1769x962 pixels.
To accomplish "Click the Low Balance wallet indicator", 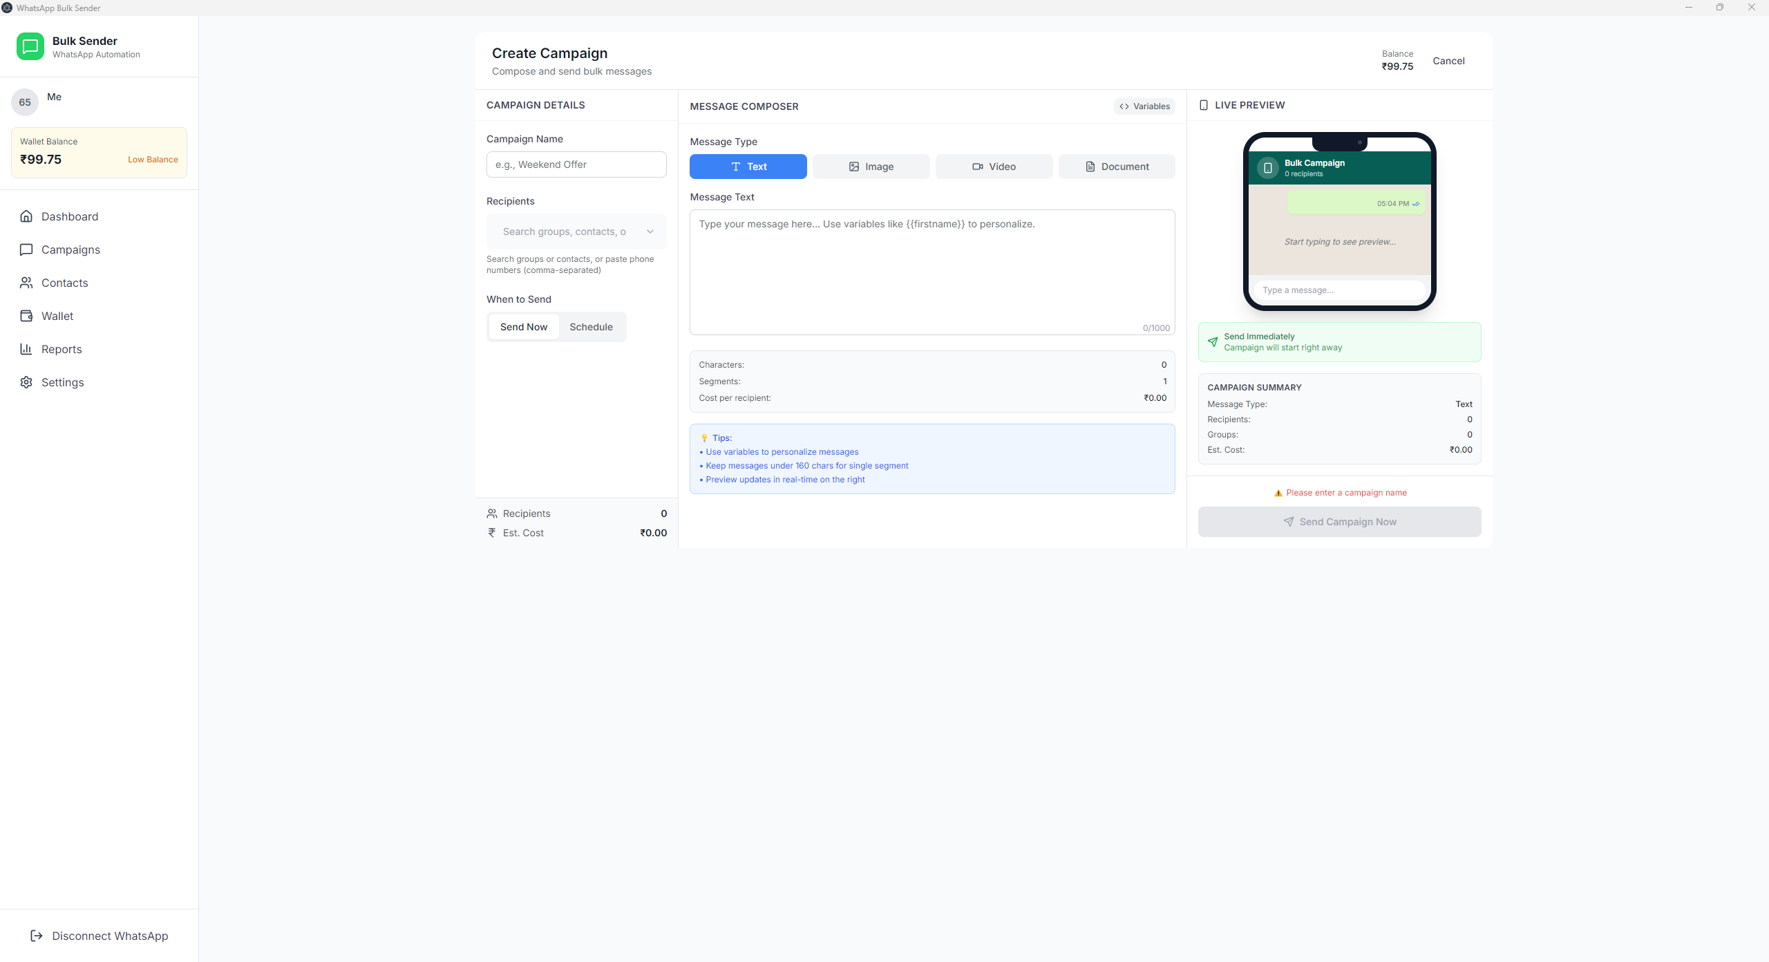I will (153, 159).
